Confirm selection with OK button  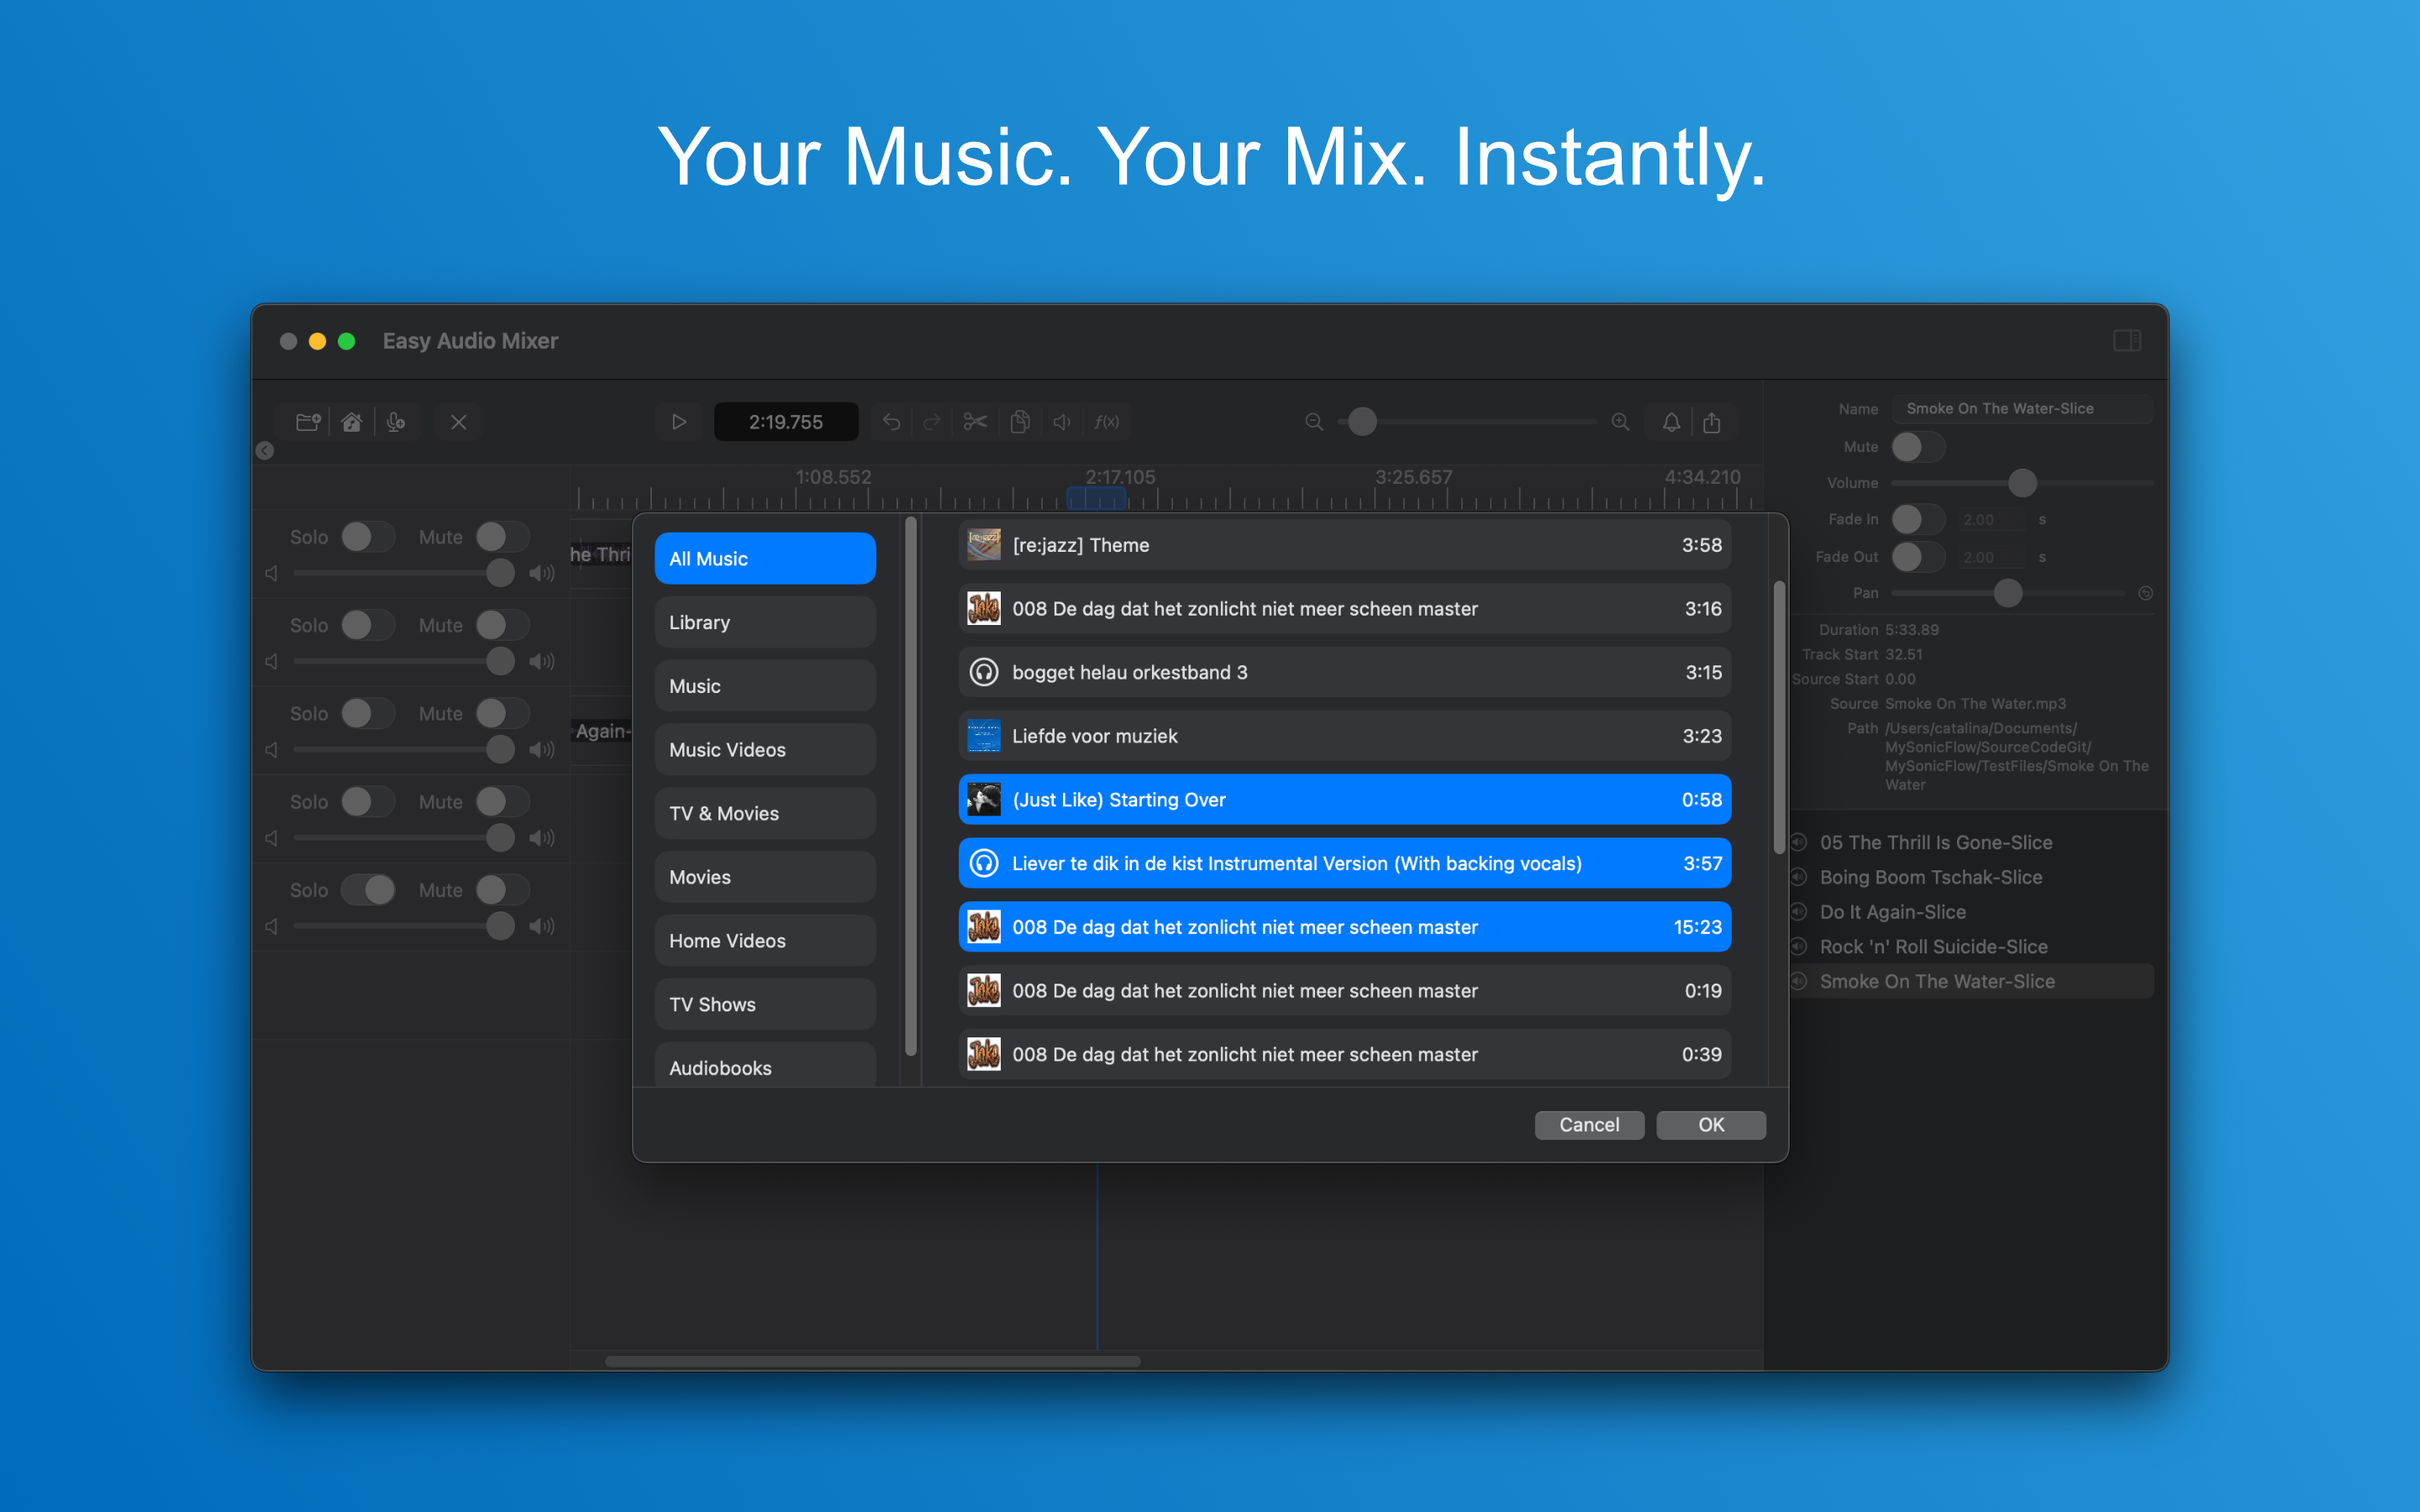click(x=1711, y=1125)
